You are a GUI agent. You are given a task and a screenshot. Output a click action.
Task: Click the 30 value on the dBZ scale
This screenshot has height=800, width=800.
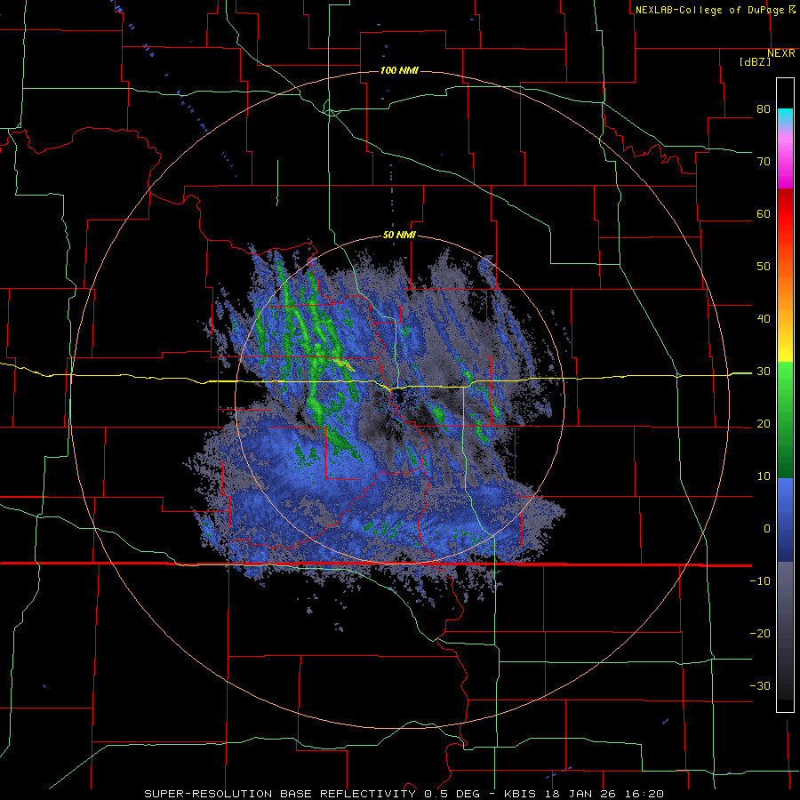pyautogui.click(x=764, y=372)
